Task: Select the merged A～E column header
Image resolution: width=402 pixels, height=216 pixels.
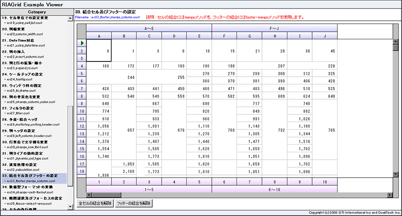Action: (149, 28)
